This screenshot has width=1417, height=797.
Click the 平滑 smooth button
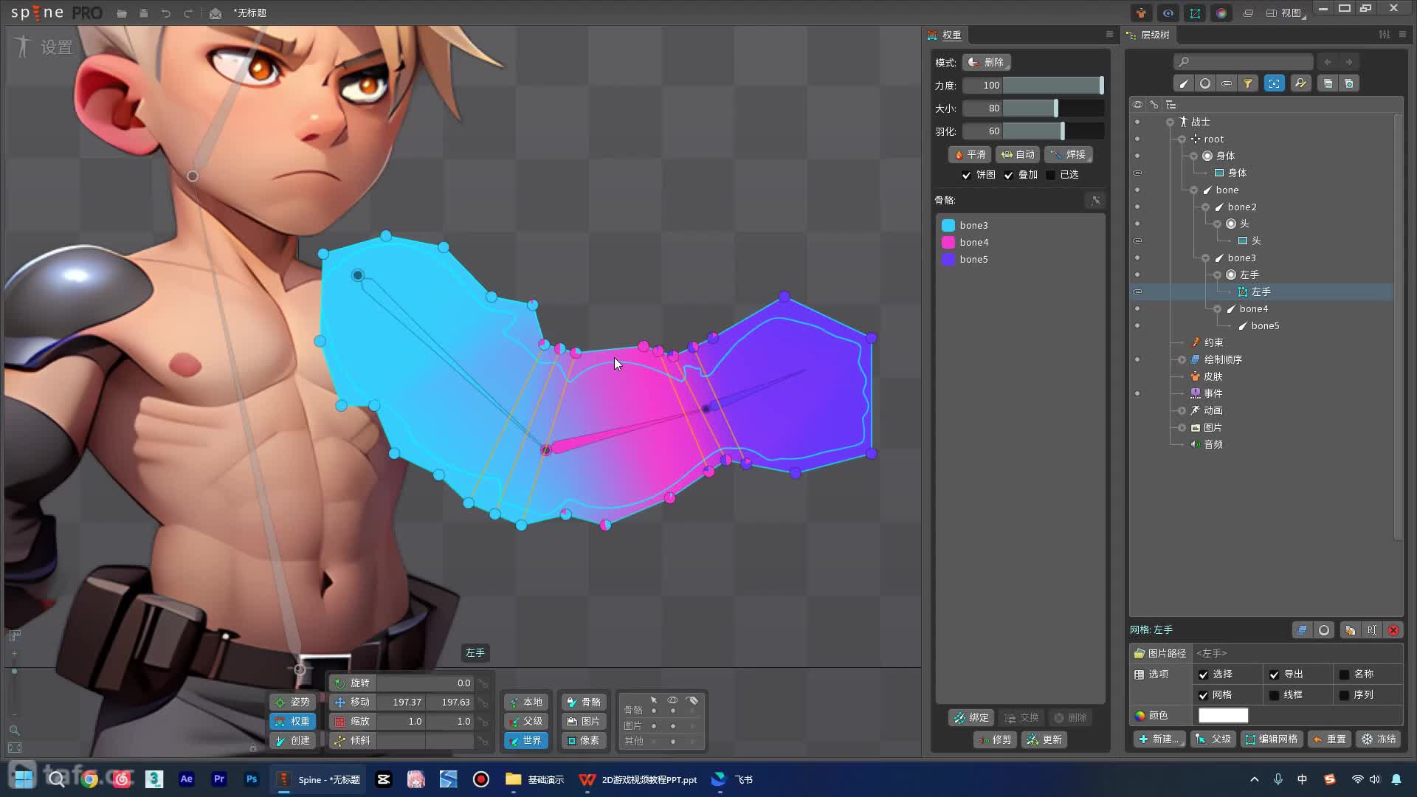coord(970,154)
